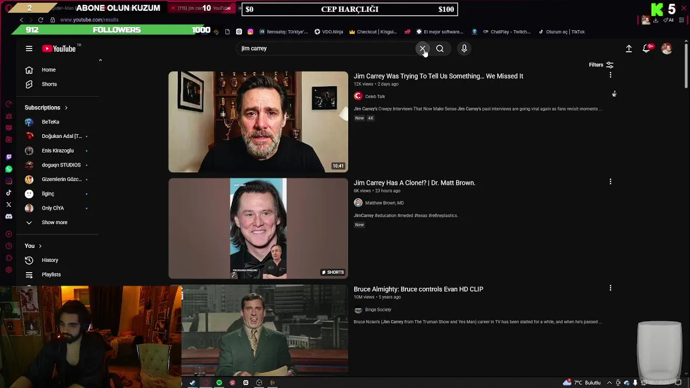Open Steam from the taskbar

(192, 383)
